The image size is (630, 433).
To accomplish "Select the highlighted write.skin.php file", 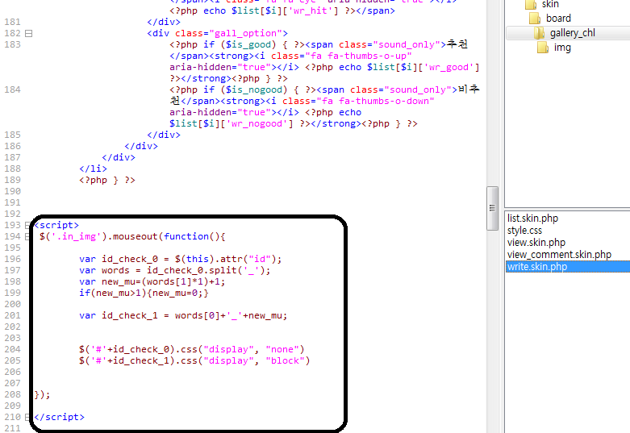I will [x=537, y=267].
